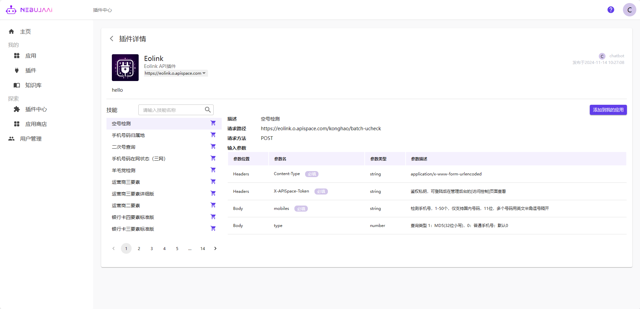The image size is (640, 309).
Task: Open 插件中心 in the sidebar
Action: click(36, 109)
